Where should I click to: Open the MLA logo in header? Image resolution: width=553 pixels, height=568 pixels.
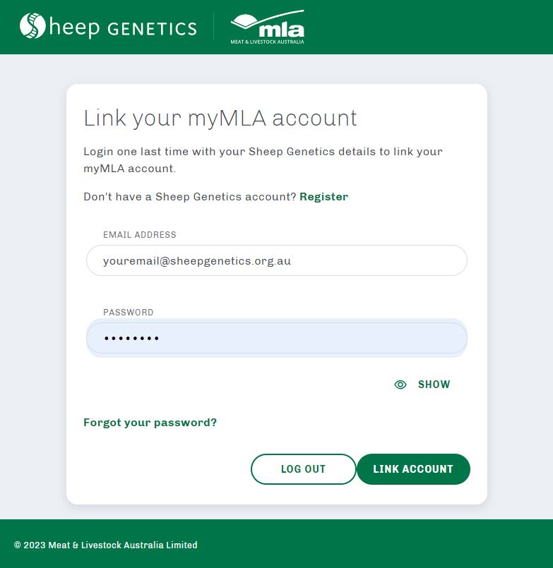pos(267,28)
